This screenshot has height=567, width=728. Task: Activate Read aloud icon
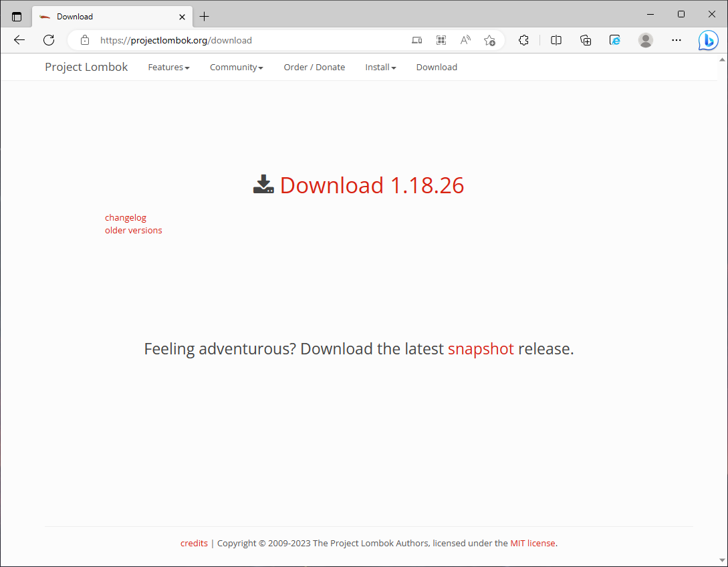tap(465, 40)
